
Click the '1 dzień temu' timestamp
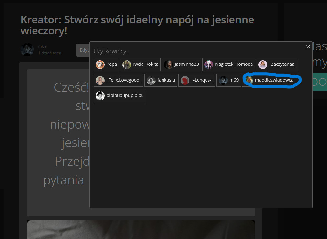pyautogui.click(x=50, y=53)
